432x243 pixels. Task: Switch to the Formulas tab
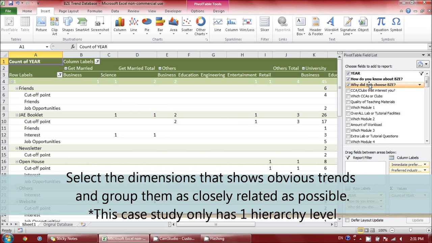[95, 11]
